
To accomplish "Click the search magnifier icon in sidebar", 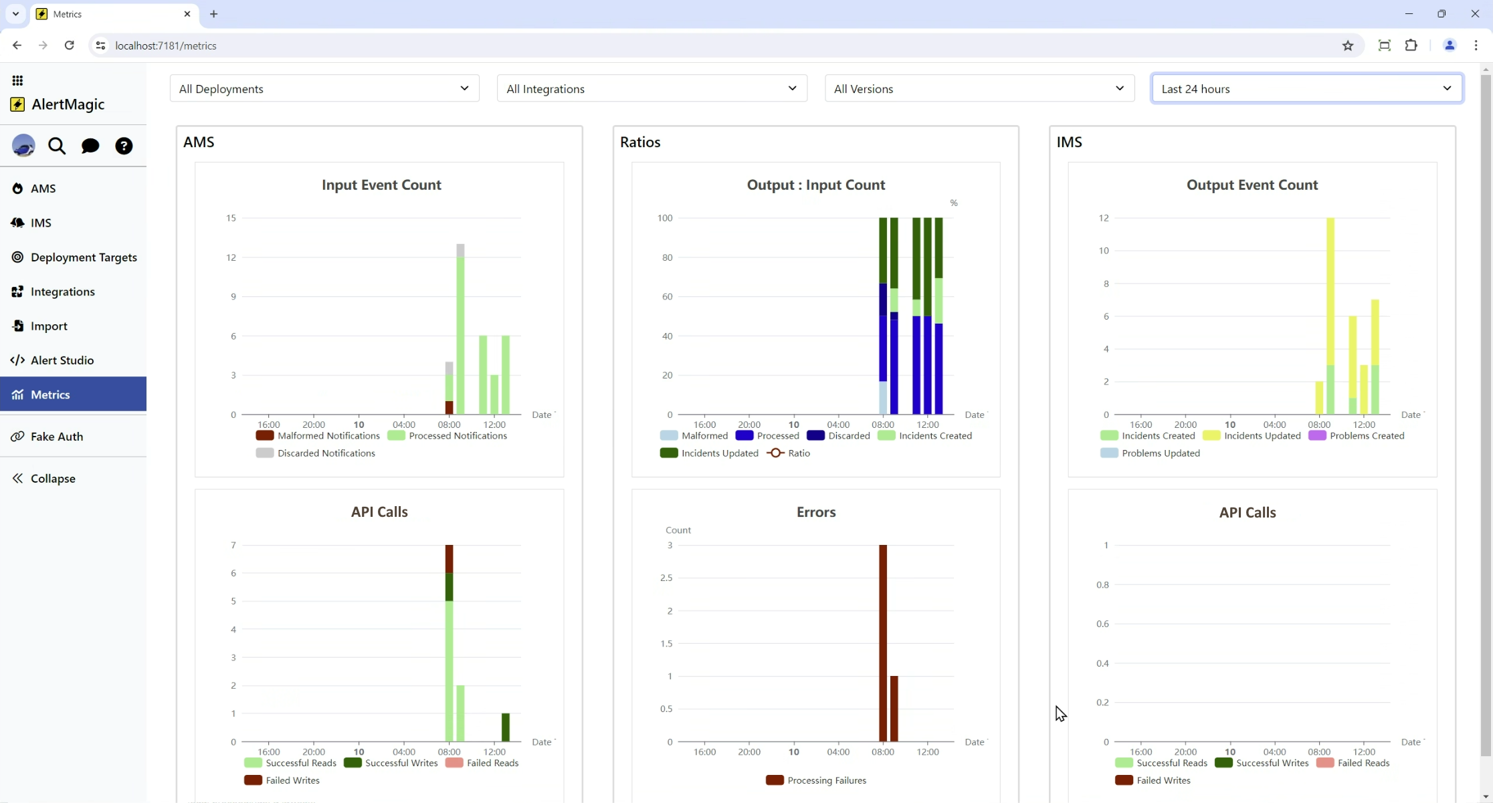I will [x=57, y=146].
